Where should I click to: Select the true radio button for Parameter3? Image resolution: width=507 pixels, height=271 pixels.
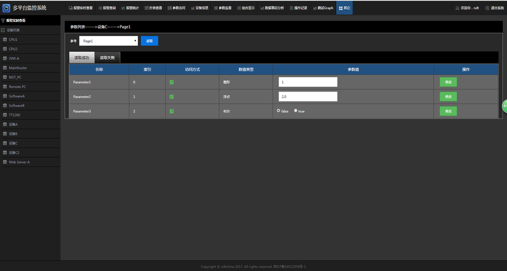pos(296,110)
